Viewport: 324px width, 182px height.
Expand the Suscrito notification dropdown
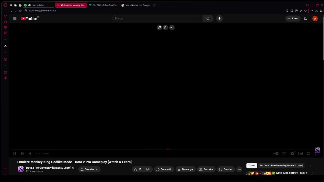(x=89, y=169)
